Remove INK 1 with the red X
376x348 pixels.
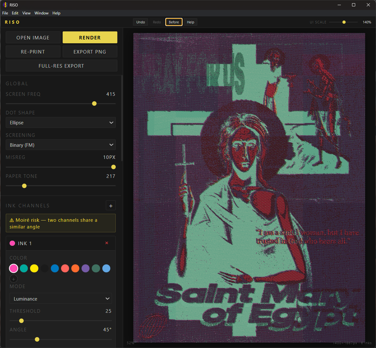tap(107, 243)
